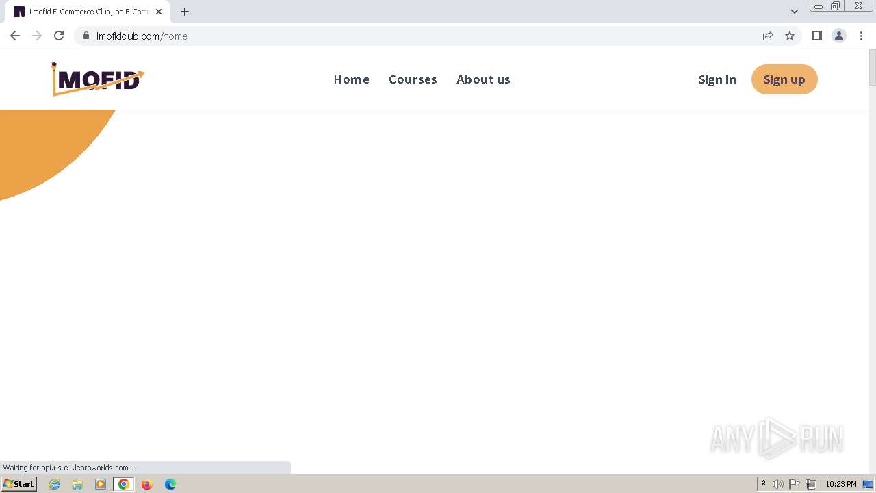This screenshot has width=876, height=493.
Task: Click the Sign in link
Action: pos(717,79)
